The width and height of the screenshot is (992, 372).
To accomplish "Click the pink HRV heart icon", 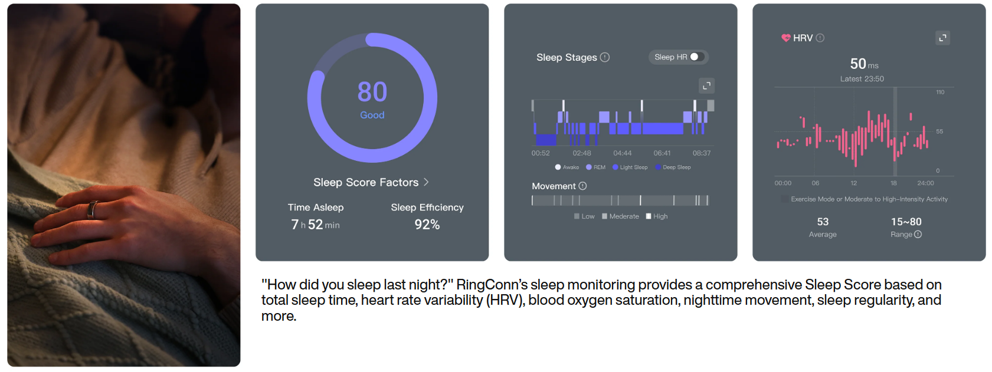I will tap(786, 38).
